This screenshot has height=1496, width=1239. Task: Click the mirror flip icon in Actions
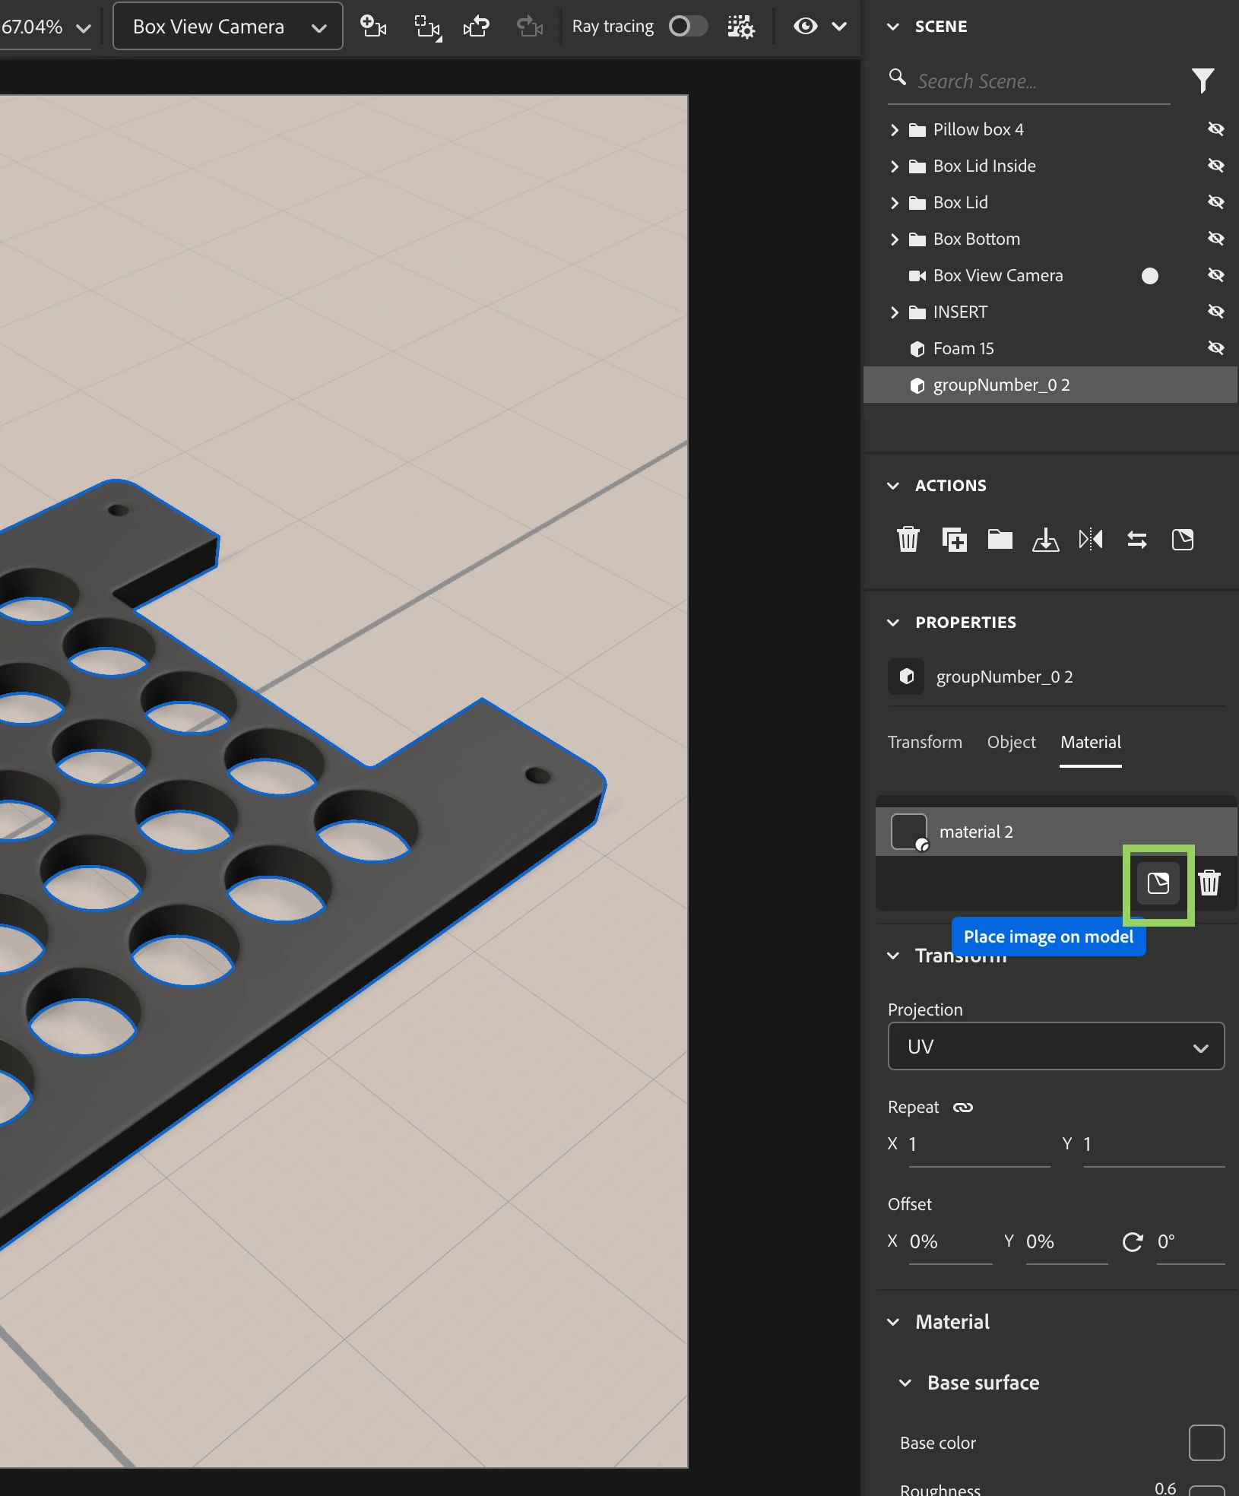tap(1091, 540)
